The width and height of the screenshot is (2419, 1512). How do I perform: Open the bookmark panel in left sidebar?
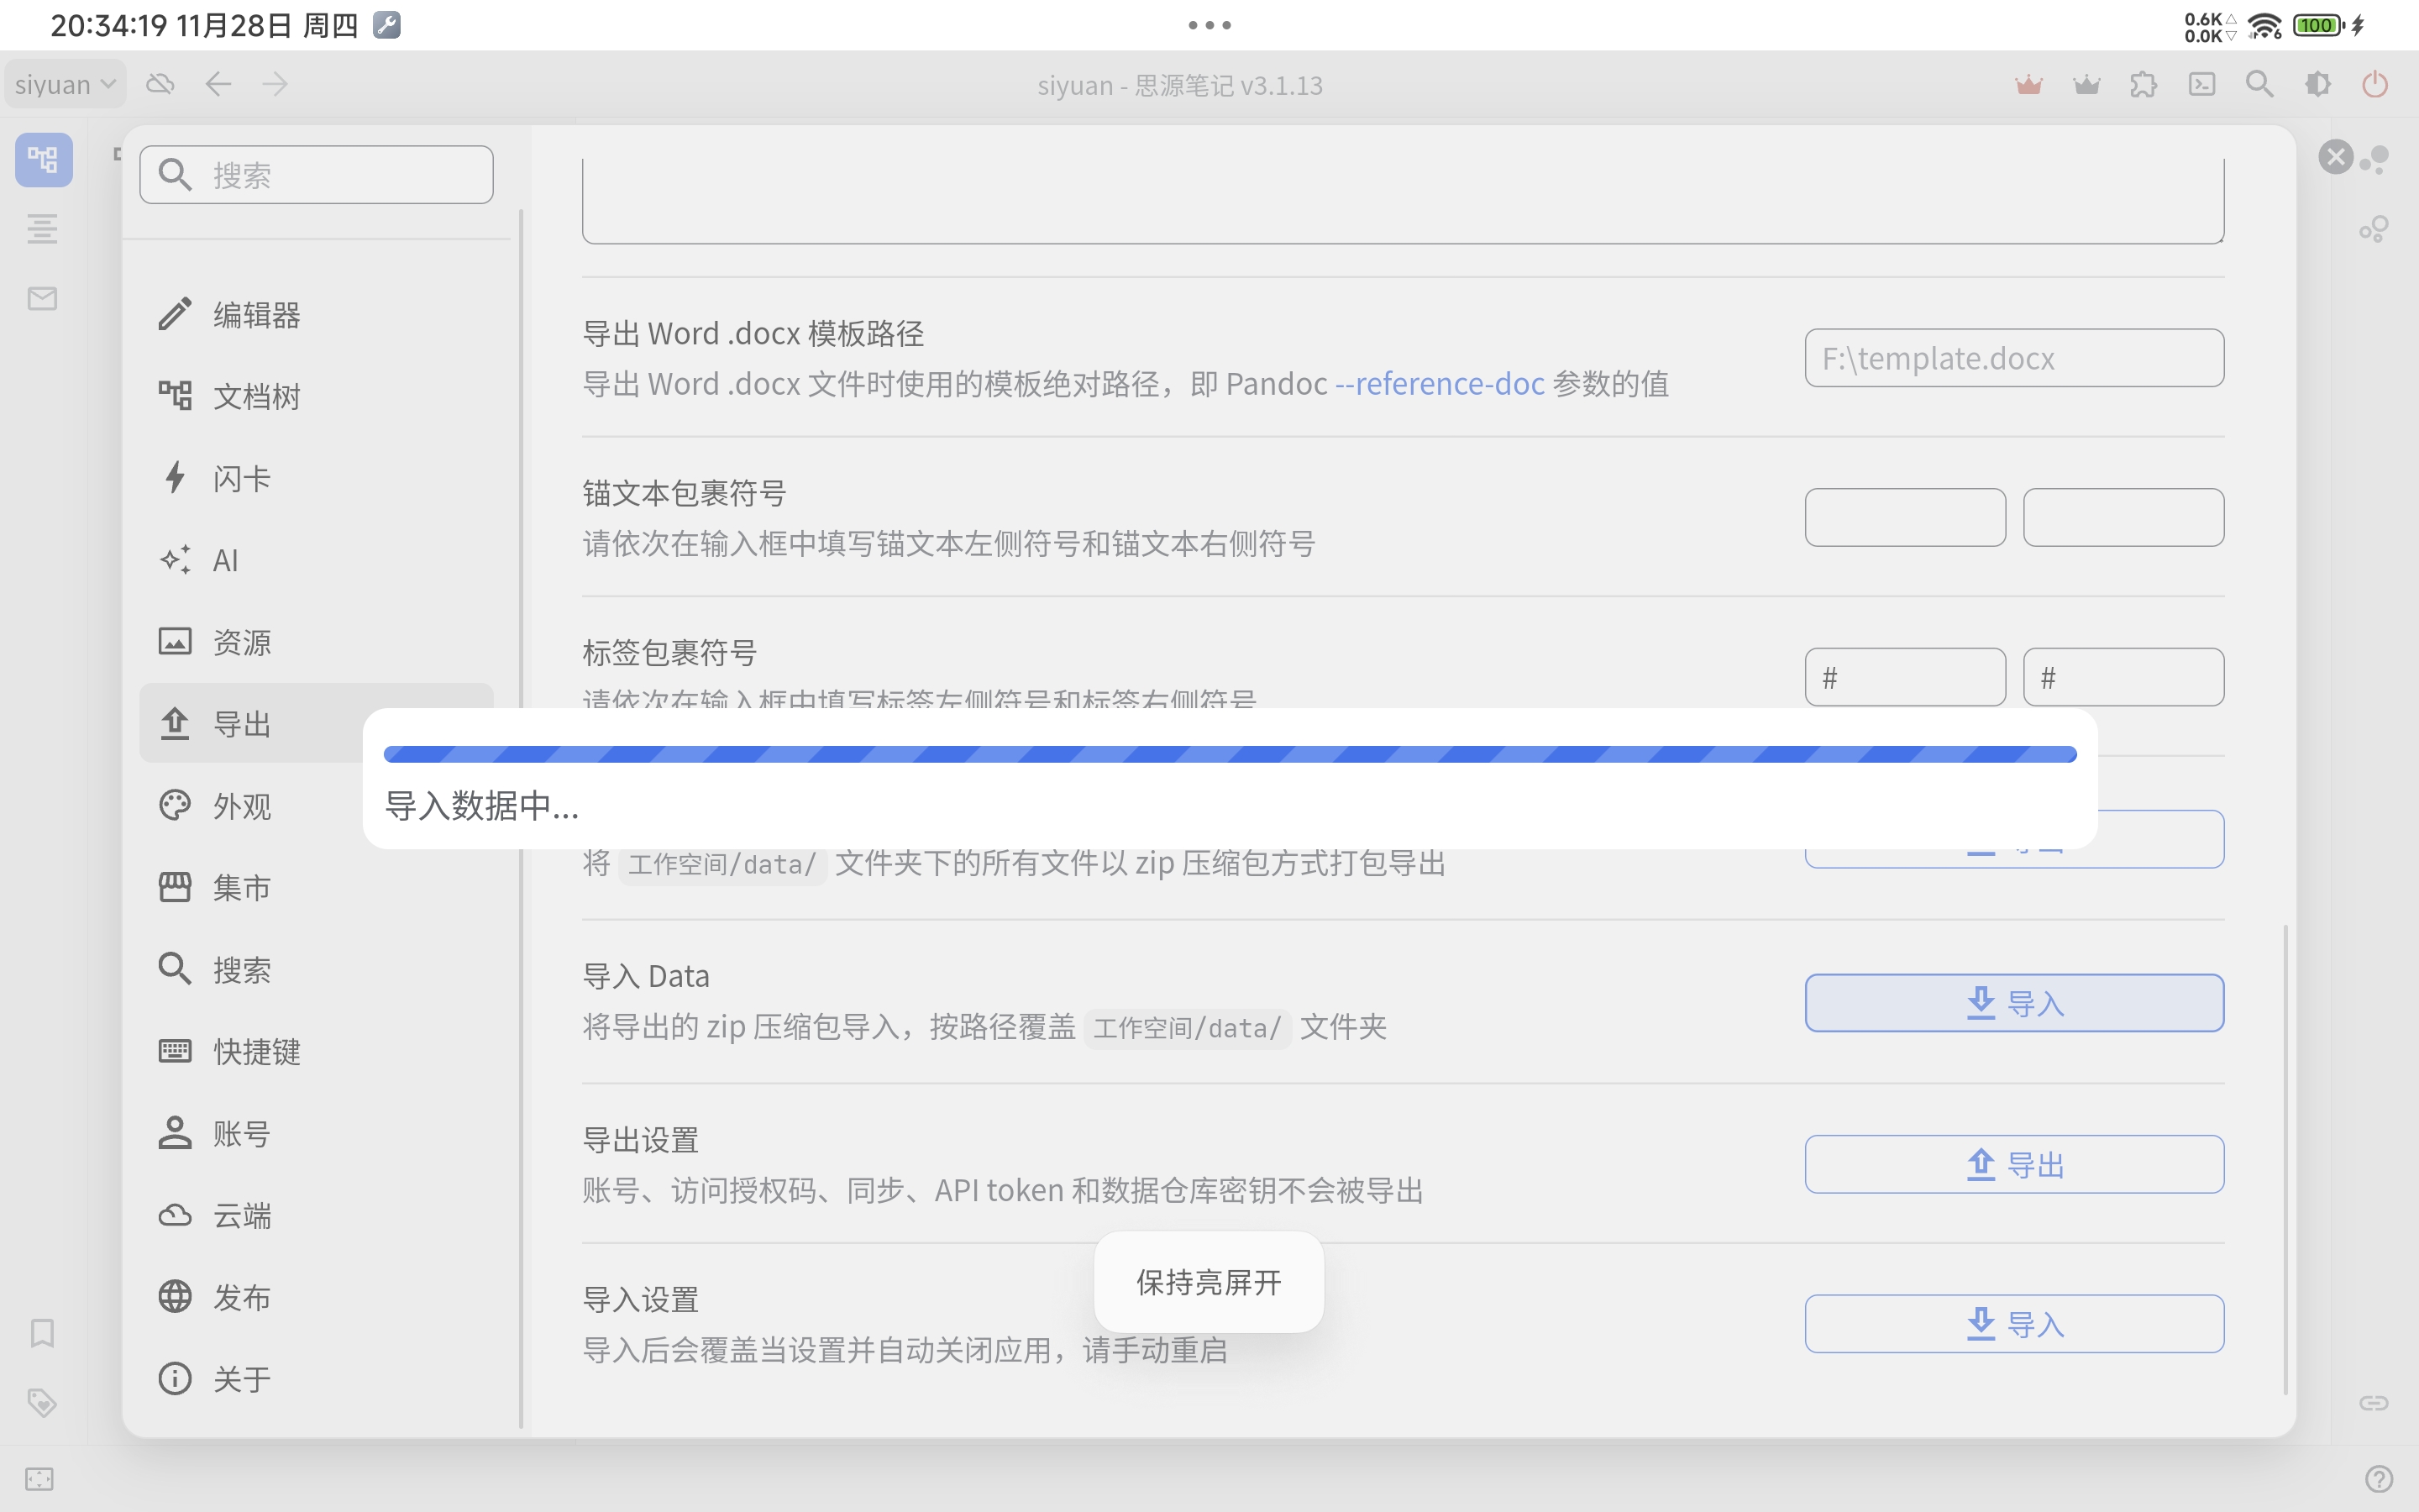point(42,1333)
